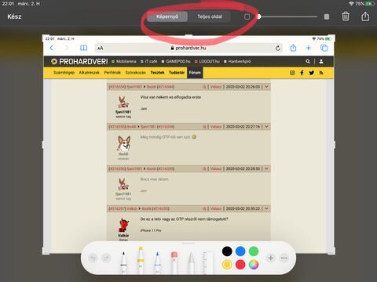The height and width of the screenshot is (282, 377).
Task: Click the RSS feed icon
Action: [321, 73]
